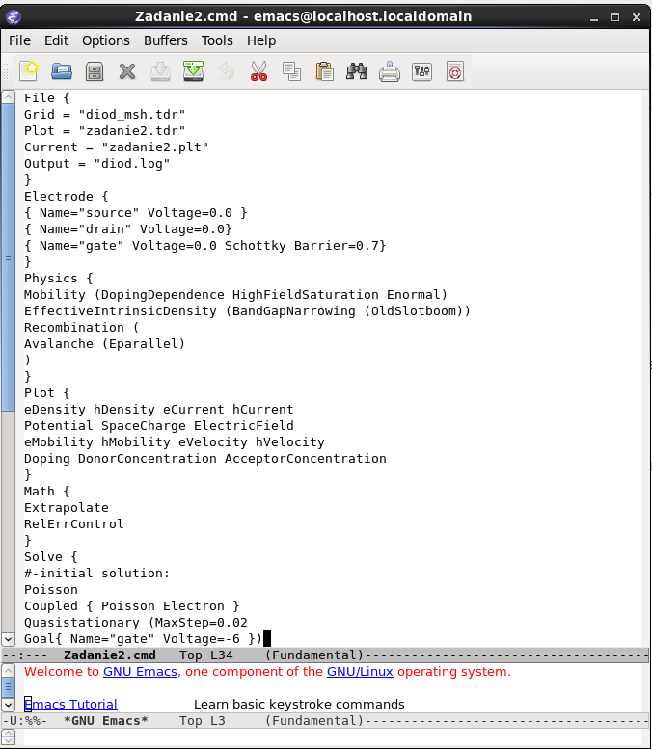Click the 'Extrapolate' line
Screen dimensions: 652x749
click(67, 508)
